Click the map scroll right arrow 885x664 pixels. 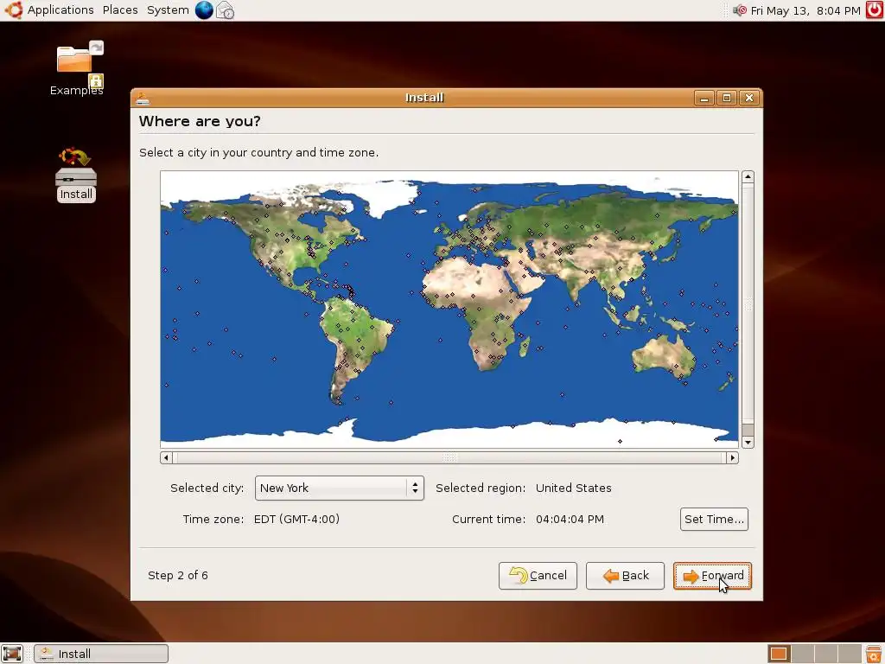pos(733,457)
